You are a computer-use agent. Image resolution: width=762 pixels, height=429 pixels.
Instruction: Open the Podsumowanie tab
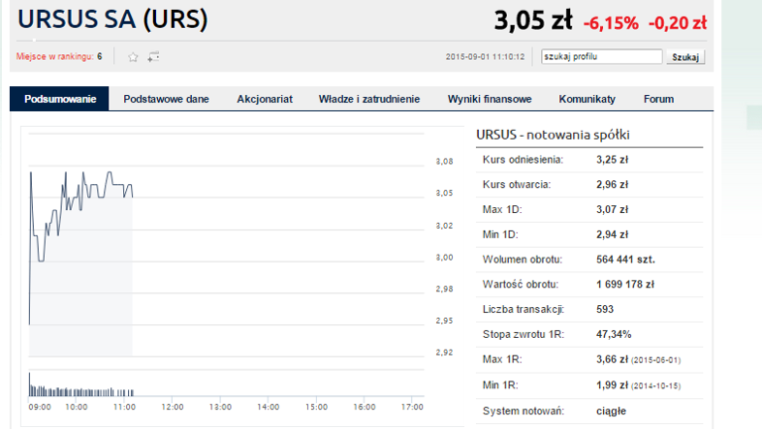59,99
